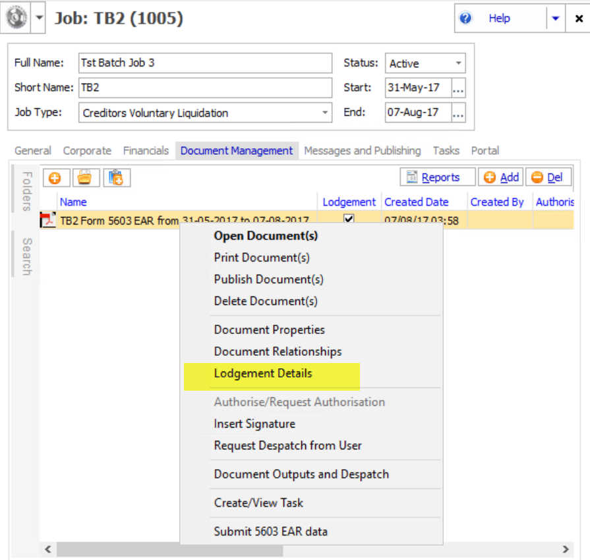
Task: Click the horizontal scrollbar right arrow
Action: click(566, 549)
